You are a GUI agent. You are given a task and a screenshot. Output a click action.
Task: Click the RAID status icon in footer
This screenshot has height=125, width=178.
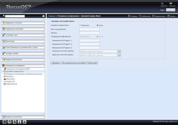coord(4,122)
